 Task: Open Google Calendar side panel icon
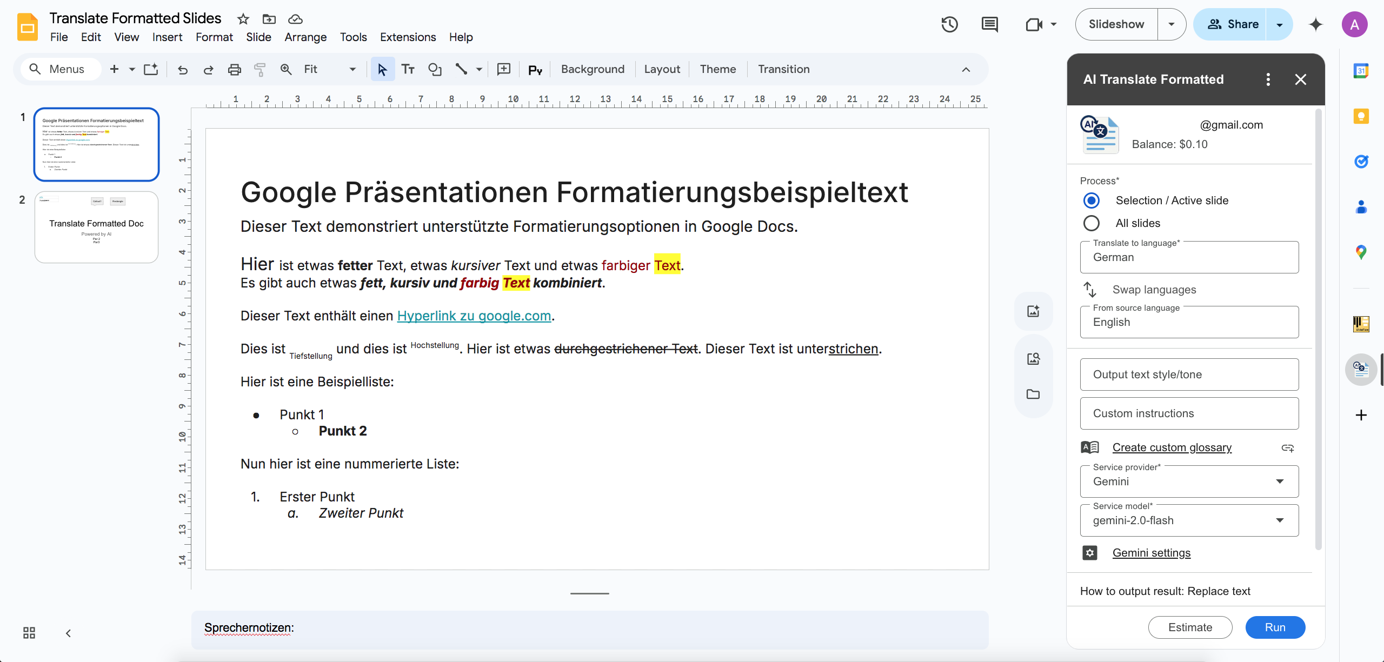1361,71
